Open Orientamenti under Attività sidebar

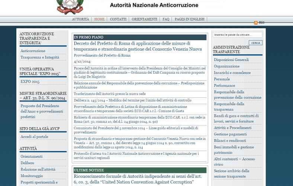coord(32,157)
